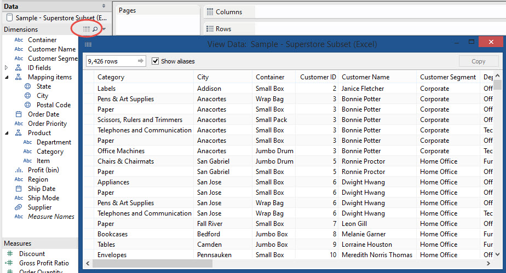Click the hierarchy icon beside Mapping items
This screenshot has width=506, height=273.
[x=19, y=77]
